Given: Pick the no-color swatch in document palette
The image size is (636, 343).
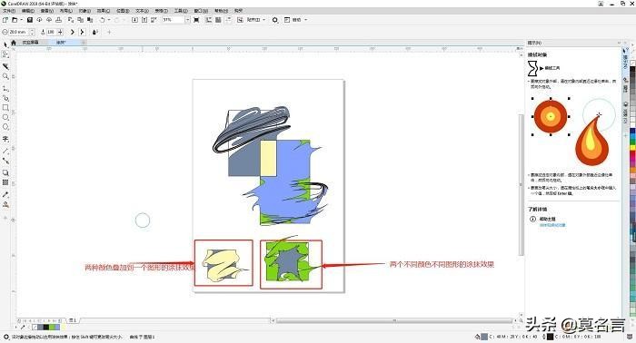Looking at the screenshot, I should point(35,327).
